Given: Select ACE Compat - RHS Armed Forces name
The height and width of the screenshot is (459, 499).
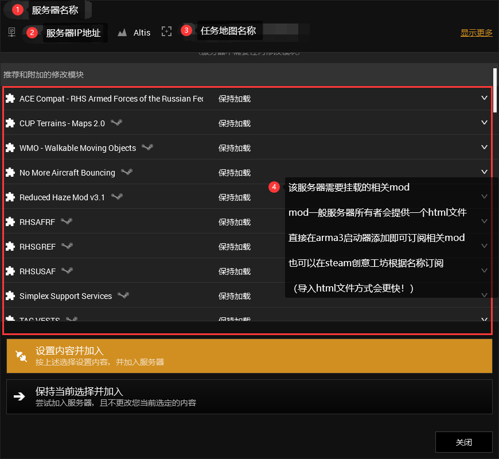Looking at the screenshot, I should coord(111,99).
